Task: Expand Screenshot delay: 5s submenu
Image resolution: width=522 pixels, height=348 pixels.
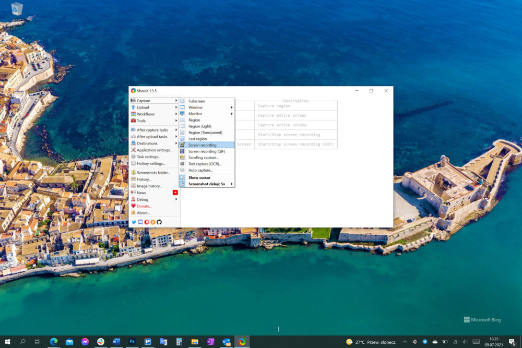Action: (x=207, y=184)
